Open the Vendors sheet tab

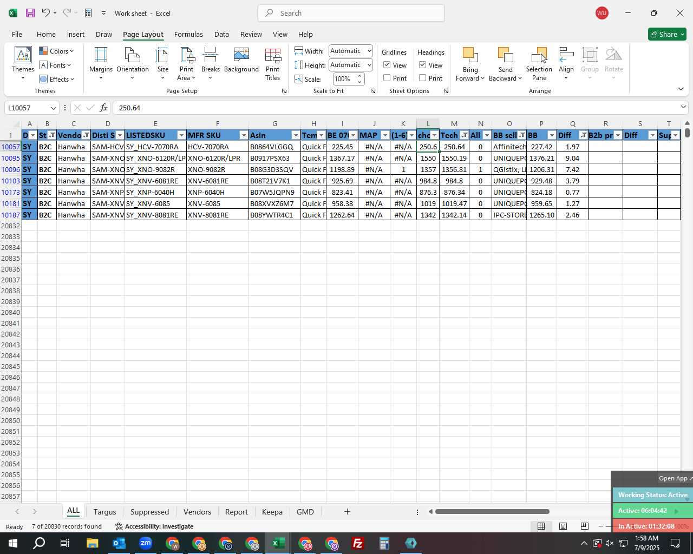(197, 512)
